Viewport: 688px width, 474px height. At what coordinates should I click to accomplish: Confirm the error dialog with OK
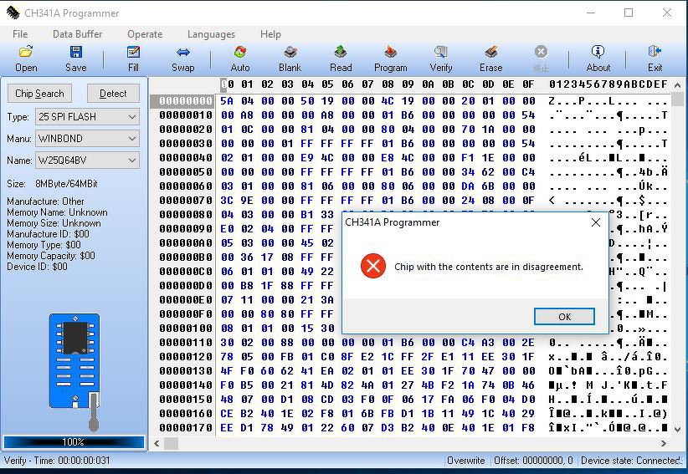pos(564,316)
